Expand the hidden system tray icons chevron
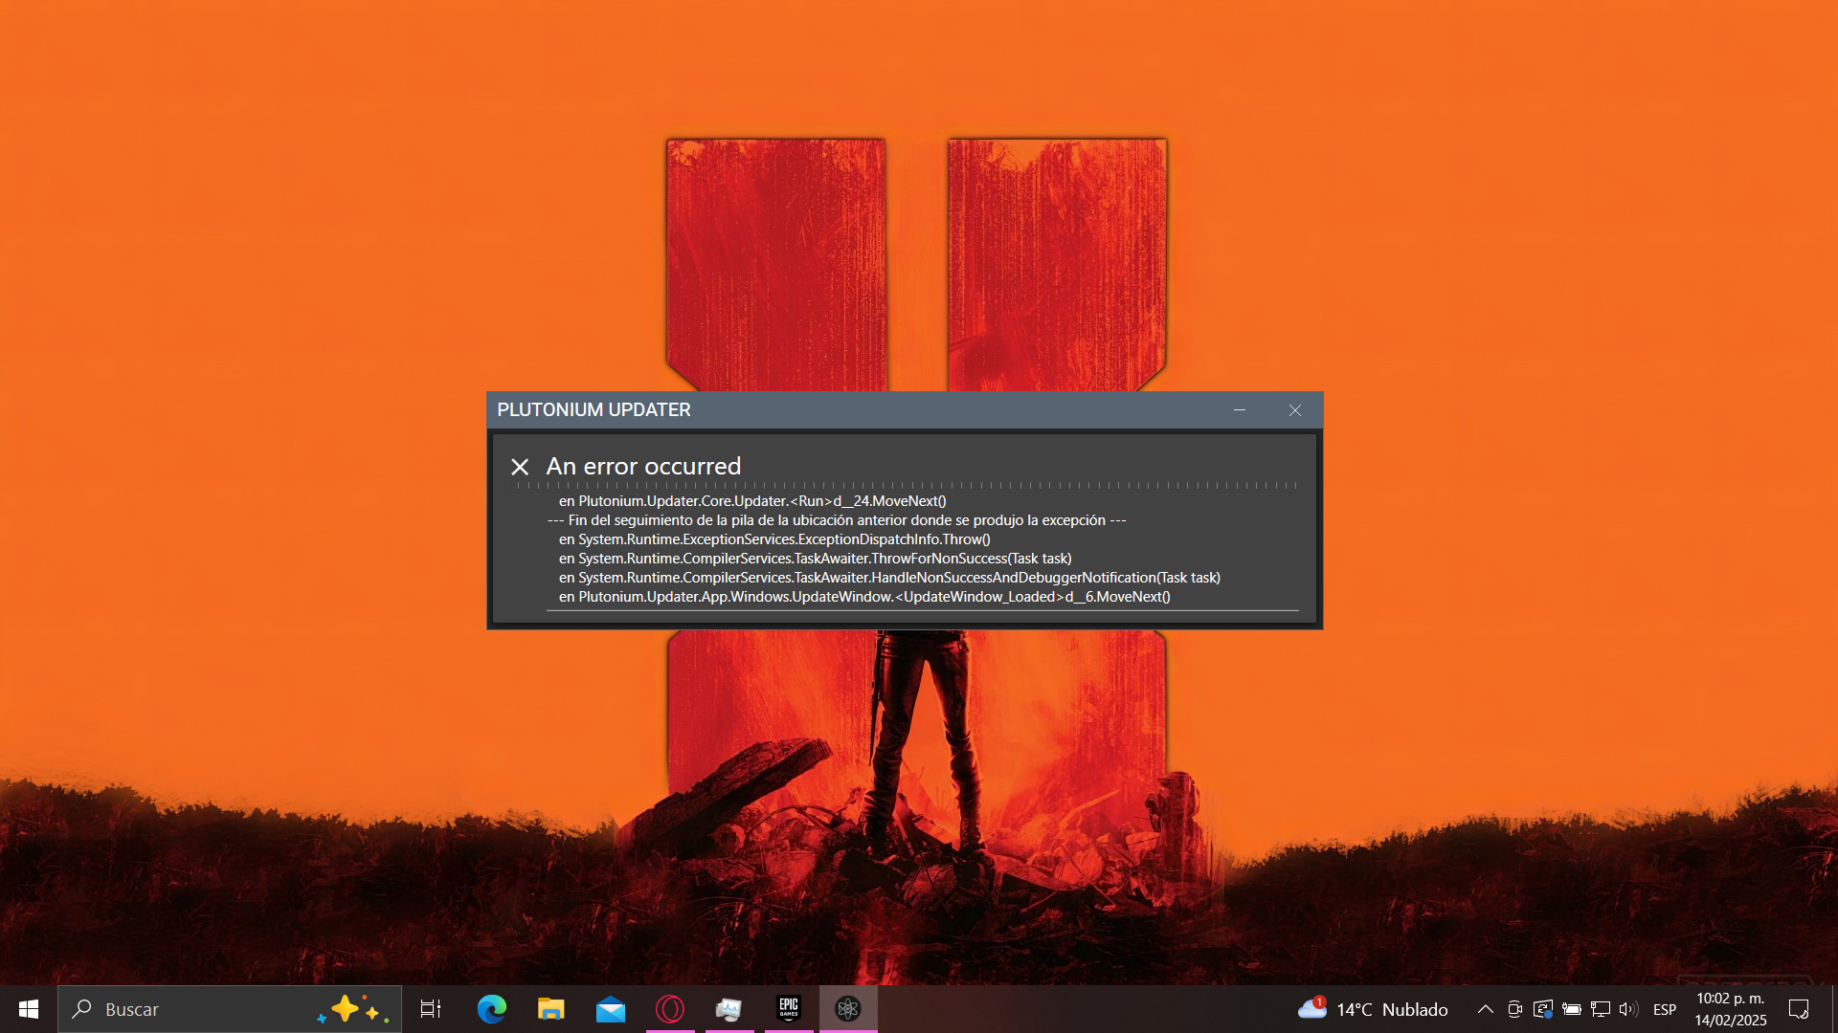 (x=1485, y=1009)
